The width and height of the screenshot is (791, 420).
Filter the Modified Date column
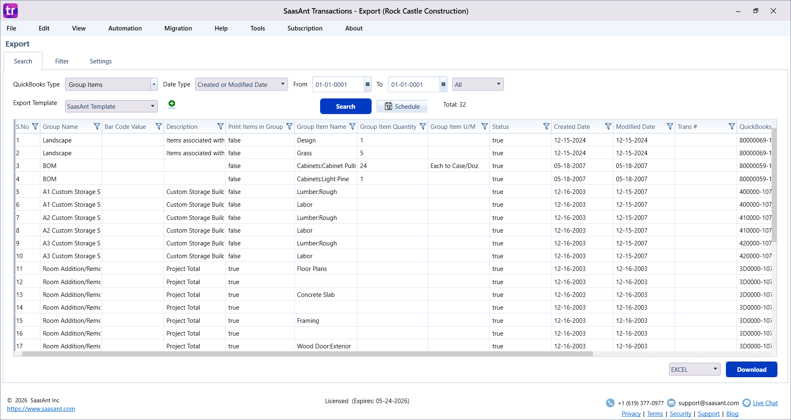click(x=670, y=126)
